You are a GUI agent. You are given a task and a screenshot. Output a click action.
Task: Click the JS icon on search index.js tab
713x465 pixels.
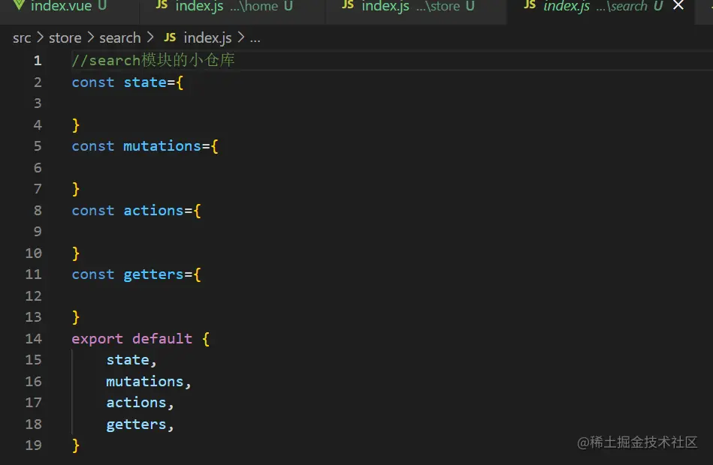(x=530, y=5)
